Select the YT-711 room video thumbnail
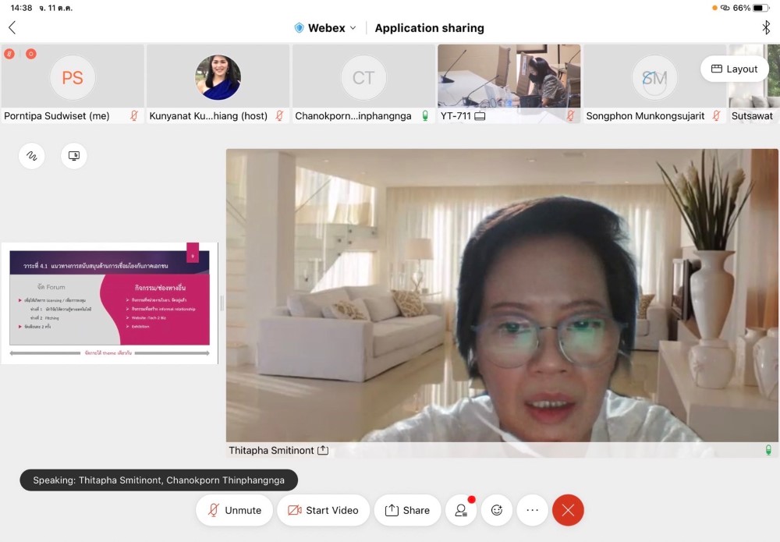Image resolution: width=780 pixels, height=542 pixels. (509, 76)
